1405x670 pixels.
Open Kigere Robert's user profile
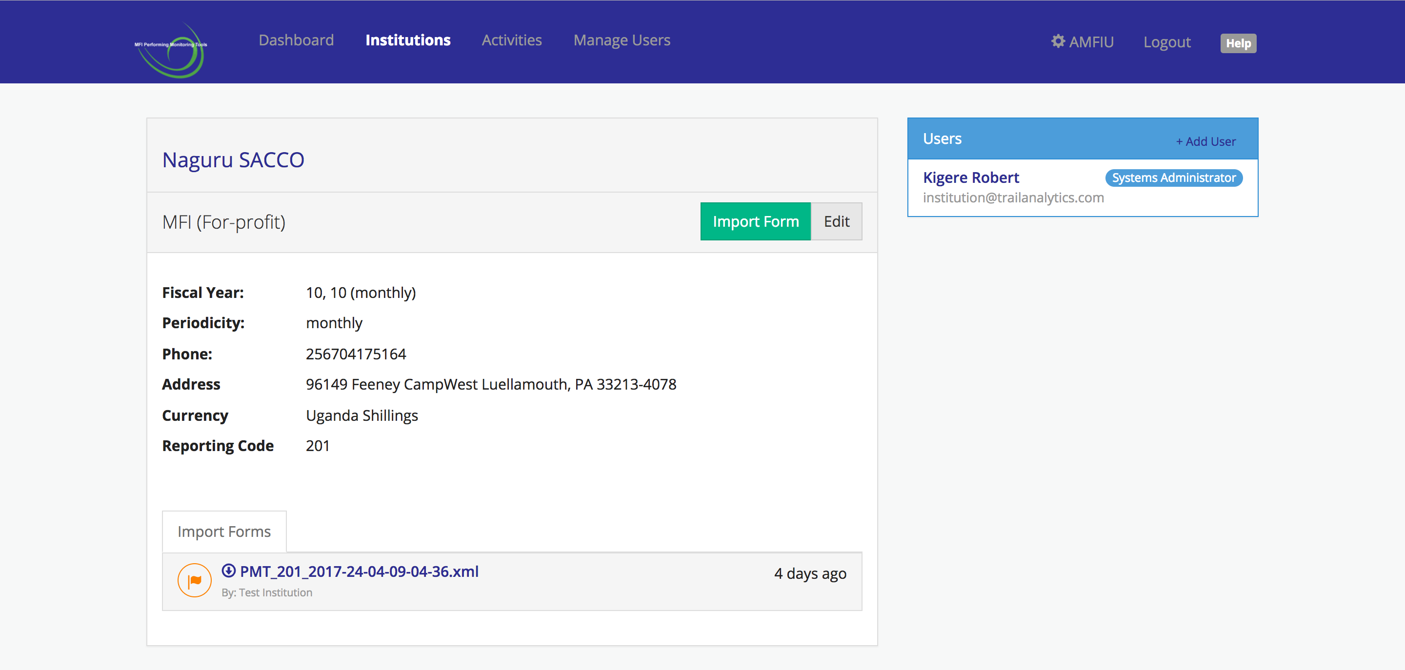coord(970,177)
